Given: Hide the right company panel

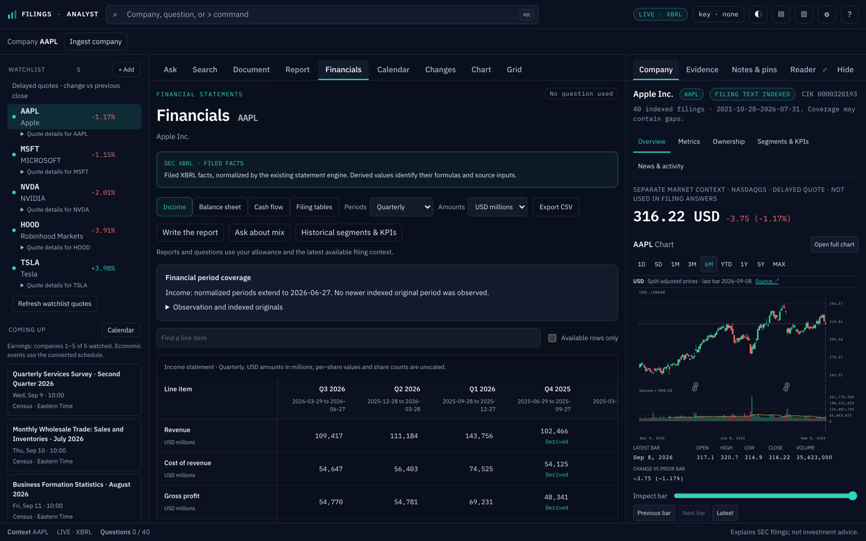Looking at the screenshot, I should click(x=845, y=70).
